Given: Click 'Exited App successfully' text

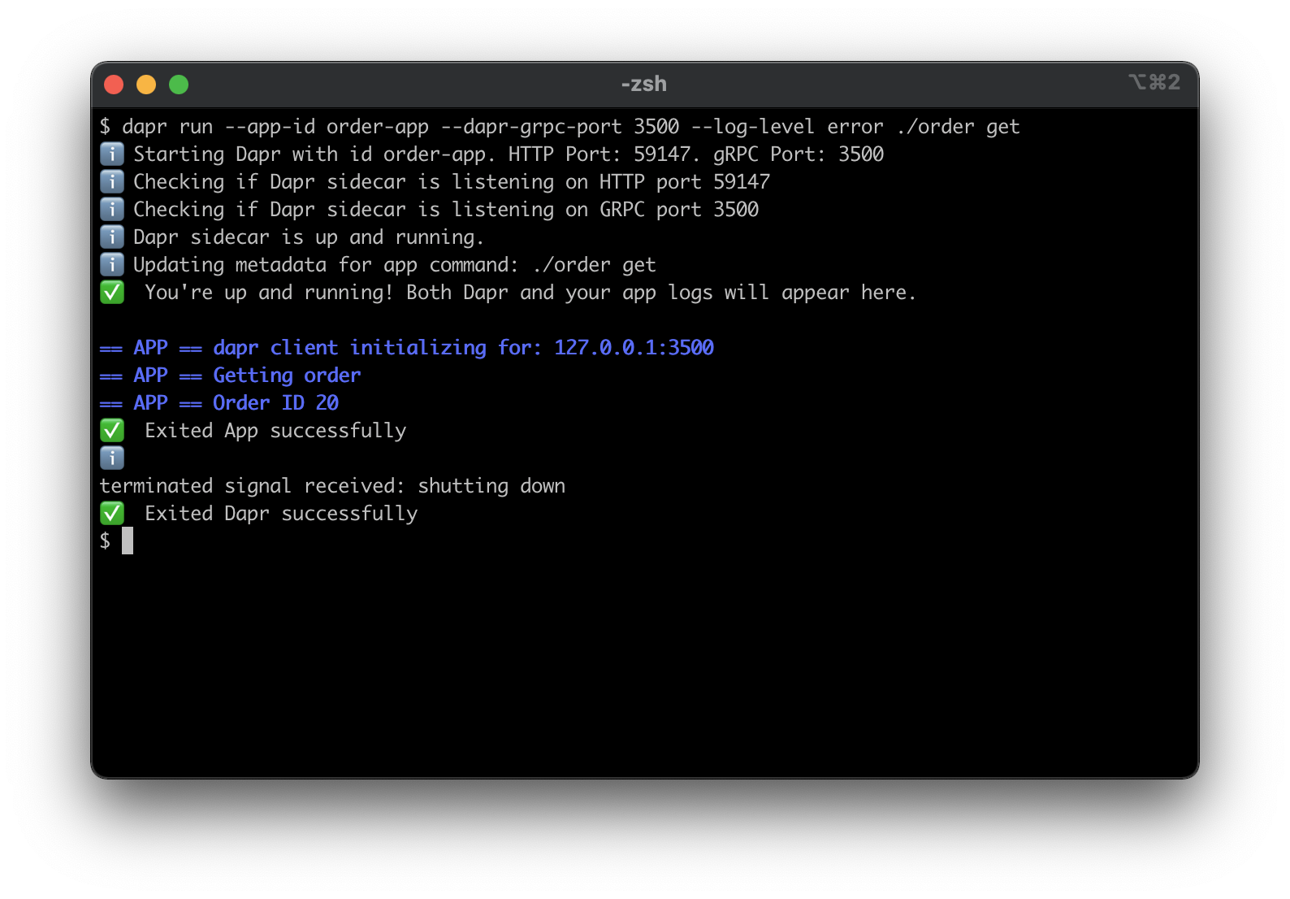Looking at the screenshot, I should pos(275,431).
